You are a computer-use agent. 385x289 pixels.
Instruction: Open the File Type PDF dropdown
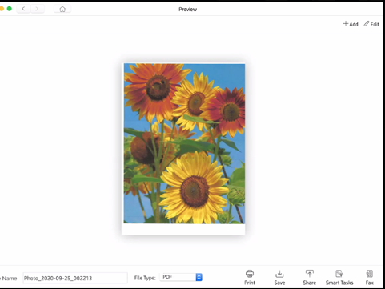181,277
